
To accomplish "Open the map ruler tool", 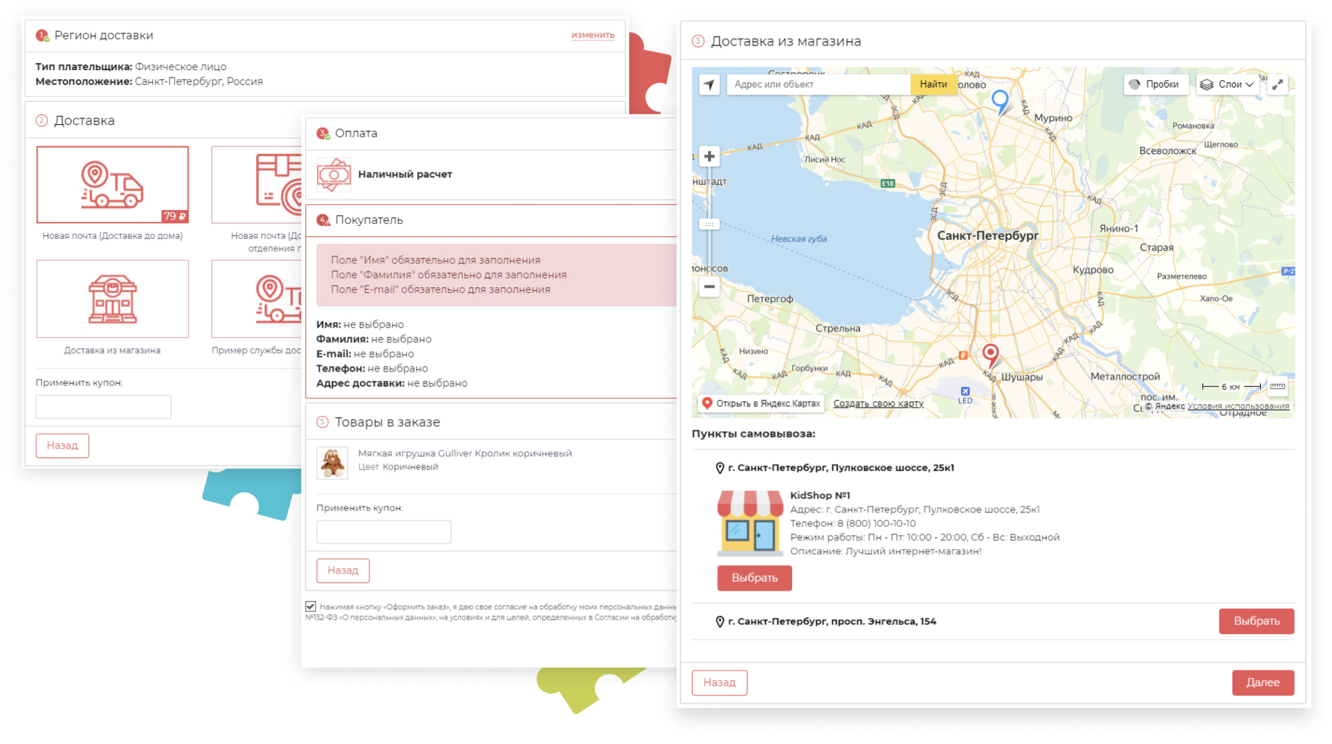I will (x=1277, y=387).
